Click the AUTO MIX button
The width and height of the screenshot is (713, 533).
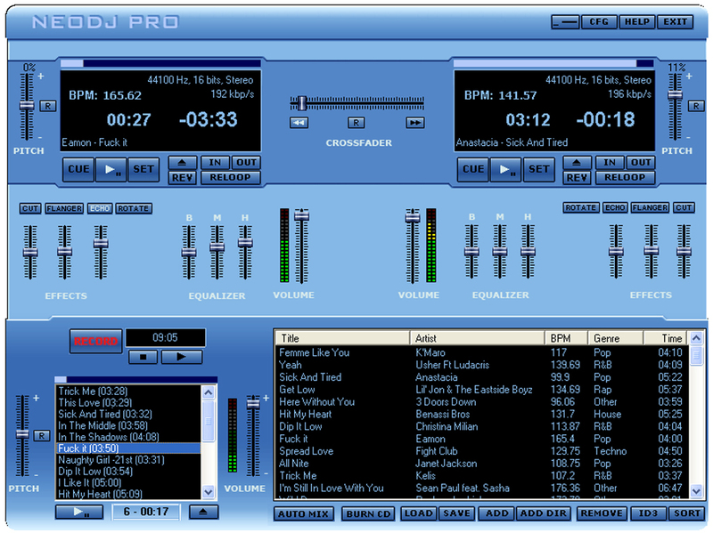coord(303,514)
